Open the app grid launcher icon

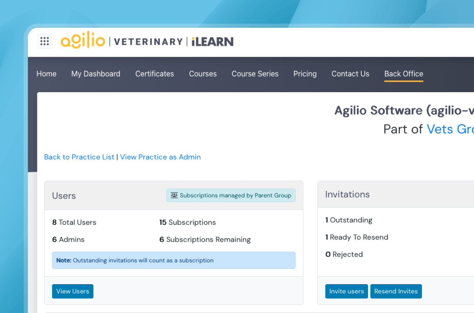pos(45,41)
